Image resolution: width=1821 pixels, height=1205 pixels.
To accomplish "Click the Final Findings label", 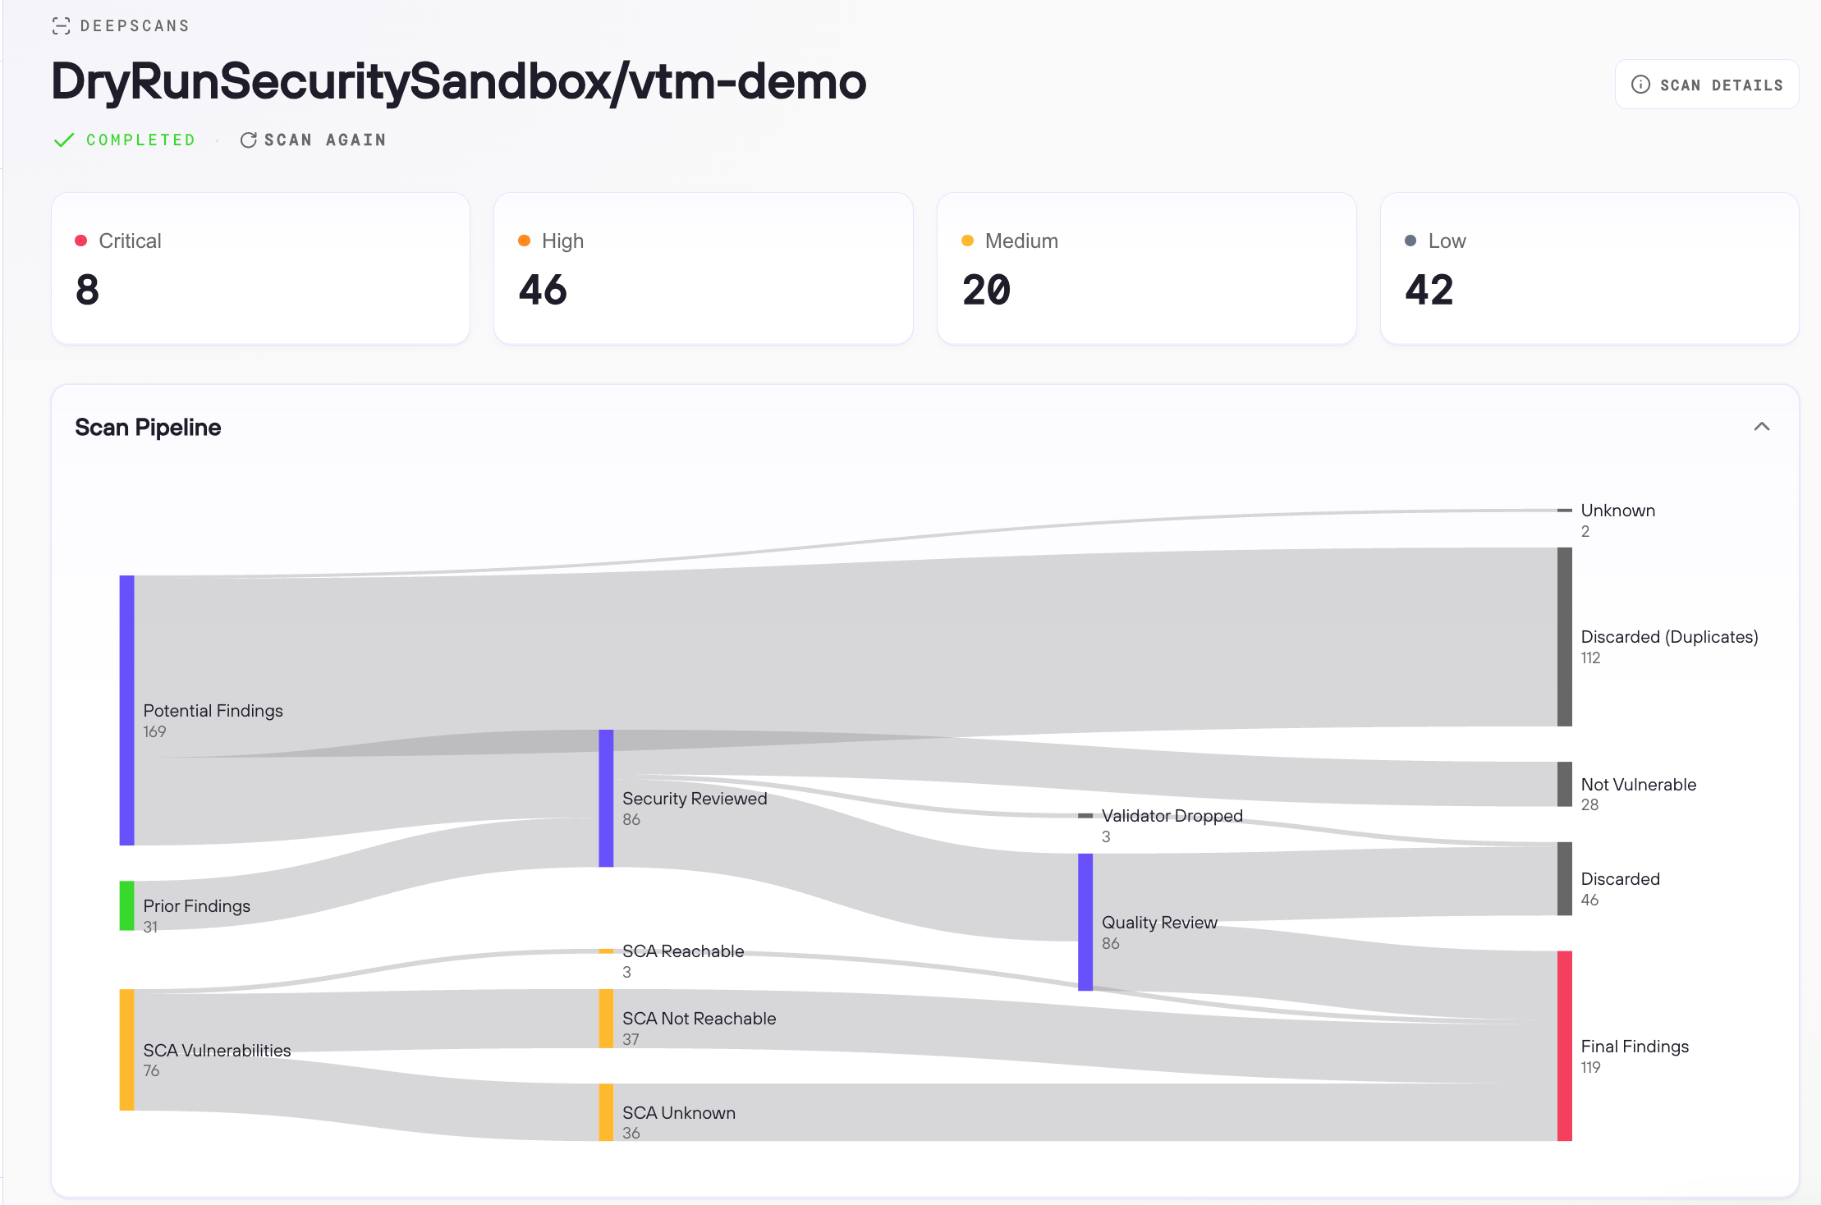I will pos(1635,1047).
